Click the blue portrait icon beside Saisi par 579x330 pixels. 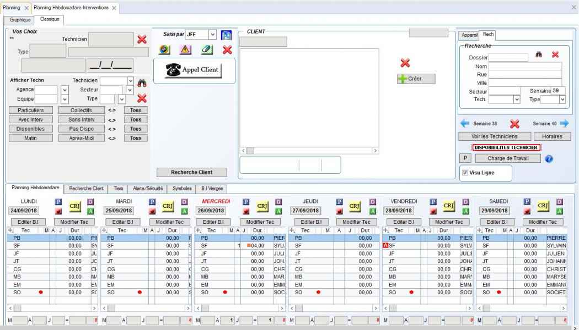click(226, 35)
